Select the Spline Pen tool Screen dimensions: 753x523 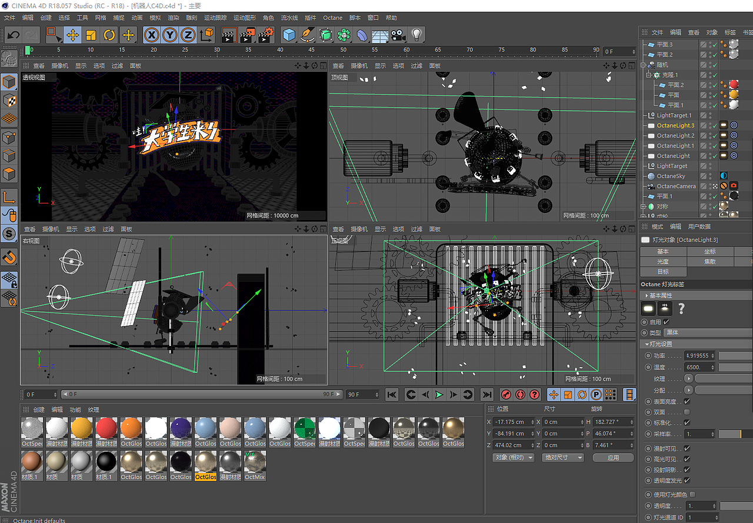(x=307, y=35)
